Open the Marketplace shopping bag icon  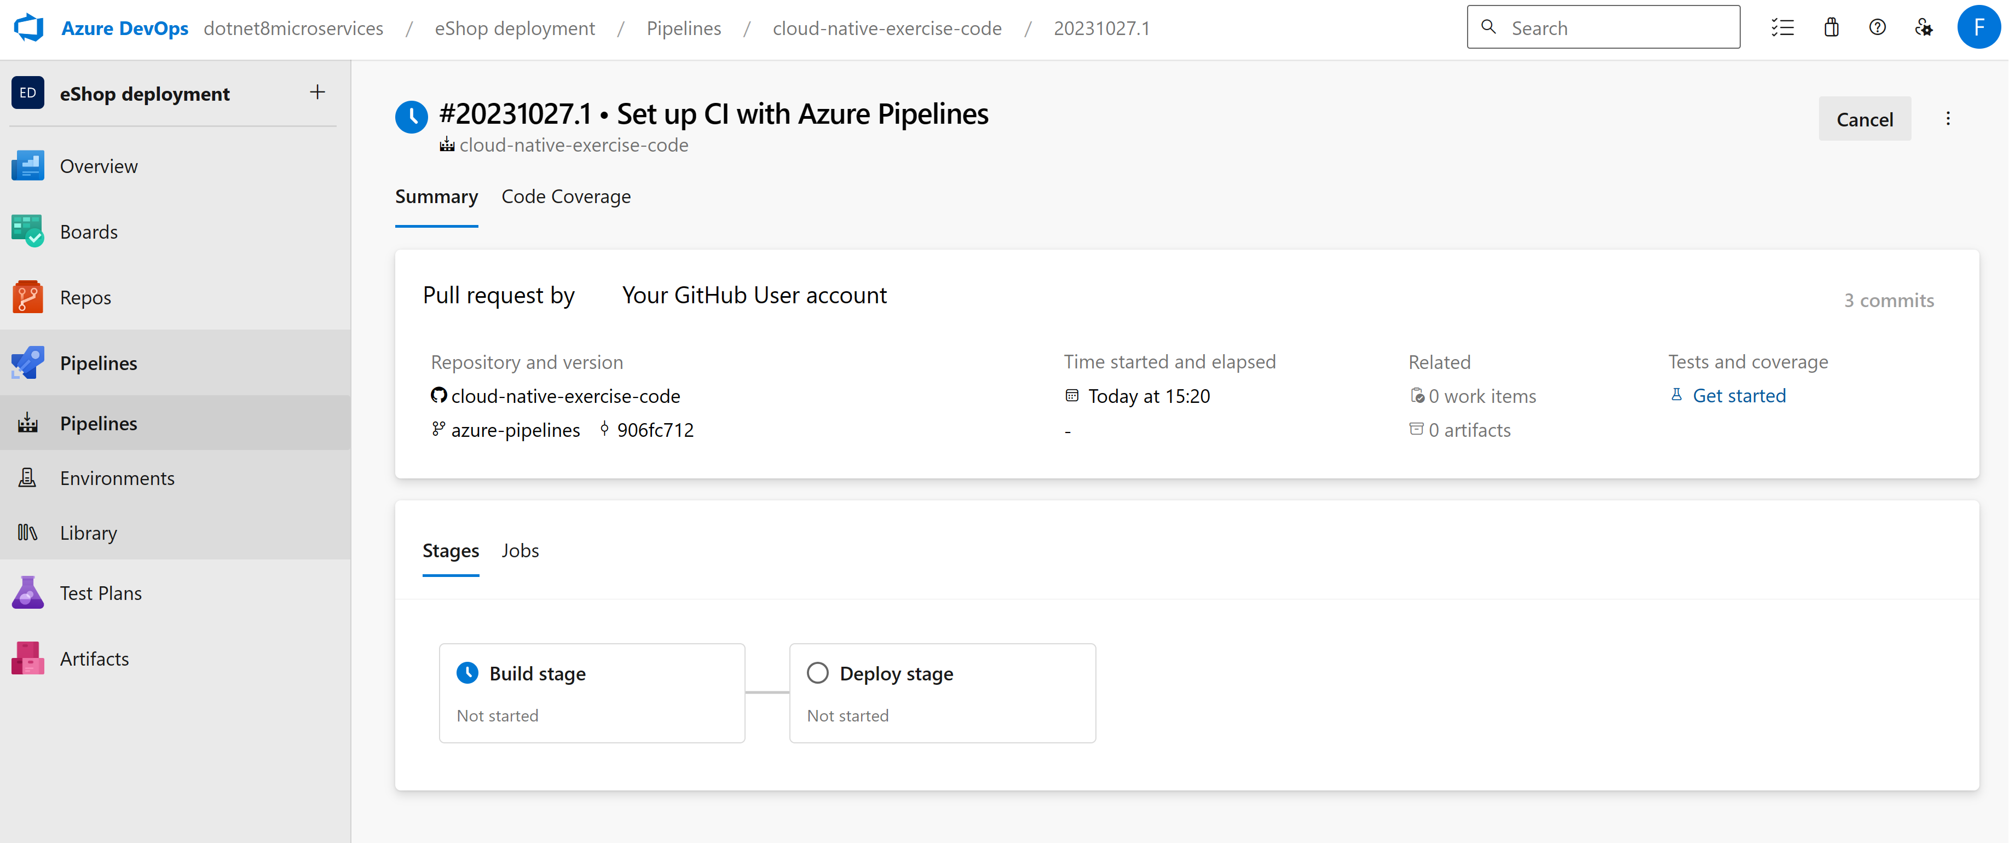coord(1831,27)
